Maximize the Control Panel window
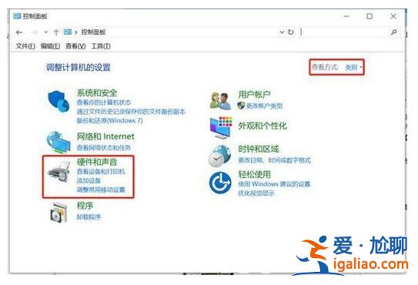The height and width of the screenshot is (285, 418). (370, 16)
